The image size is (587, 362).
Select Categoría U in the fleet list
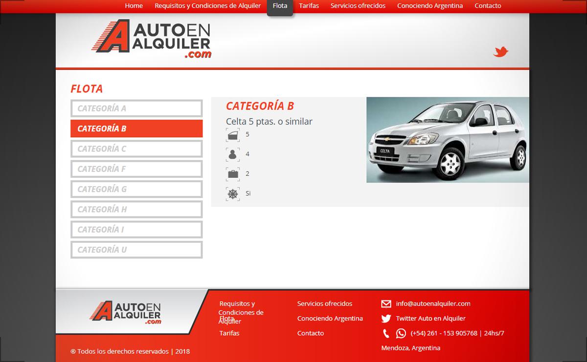pos(136,250)
